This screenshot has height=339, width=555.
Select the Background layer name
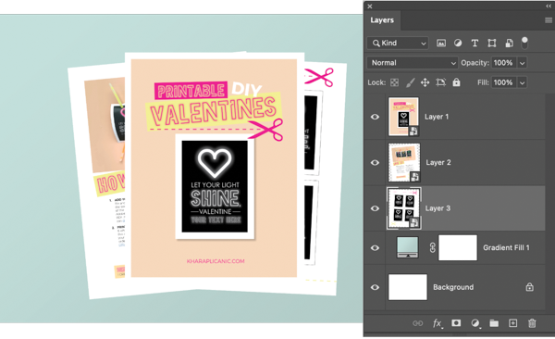tap(453, 287)
